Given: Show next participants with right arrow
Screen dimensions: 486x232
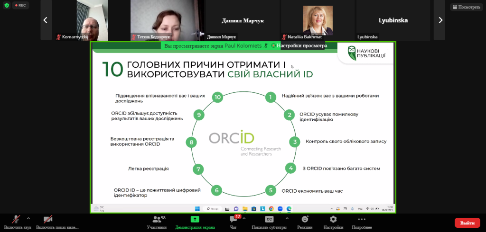Looking at the screenshot, I should click(440, 20).
